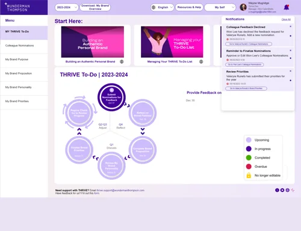Click the Q4 Reflect label

click(120, 126)
